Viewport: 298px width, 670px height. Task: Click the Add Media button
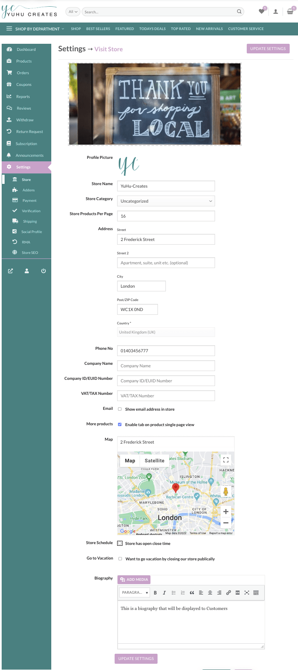[x=134, y=580]
